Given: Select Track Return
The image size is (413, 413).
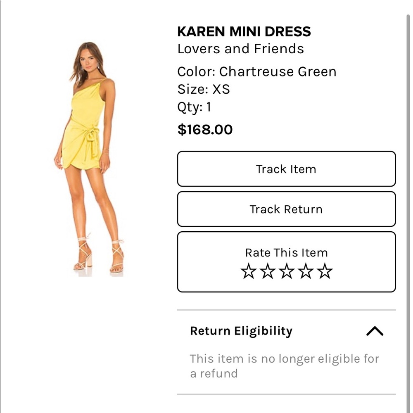Looking at the screenshot, I should click(x=287, y=209).
